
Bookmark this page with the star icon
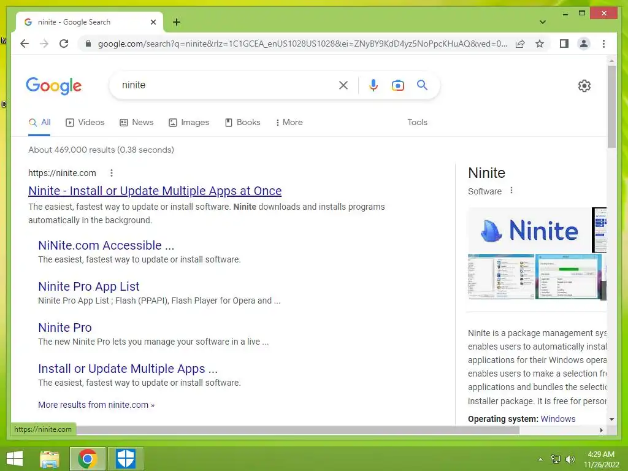[x=540, y=44]
